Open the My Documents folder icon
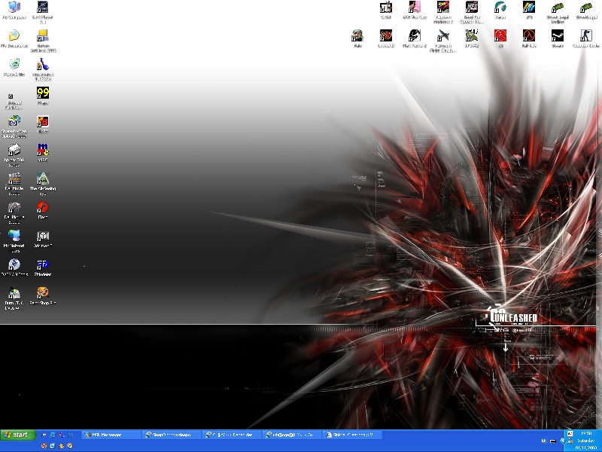The image size is (602, 452). pos(14,36)
